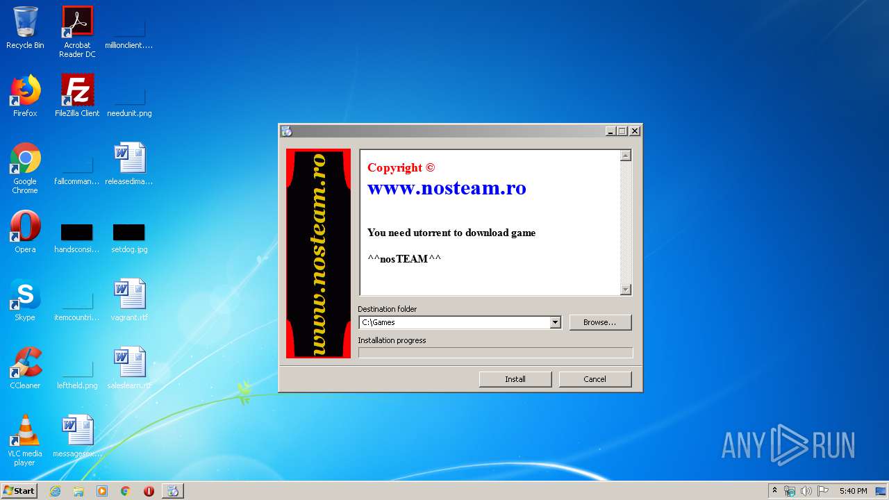This screenshot has height=500, width=889.
Task: Click the vertical nosteam banner image
Action: (x=319, y=253)
